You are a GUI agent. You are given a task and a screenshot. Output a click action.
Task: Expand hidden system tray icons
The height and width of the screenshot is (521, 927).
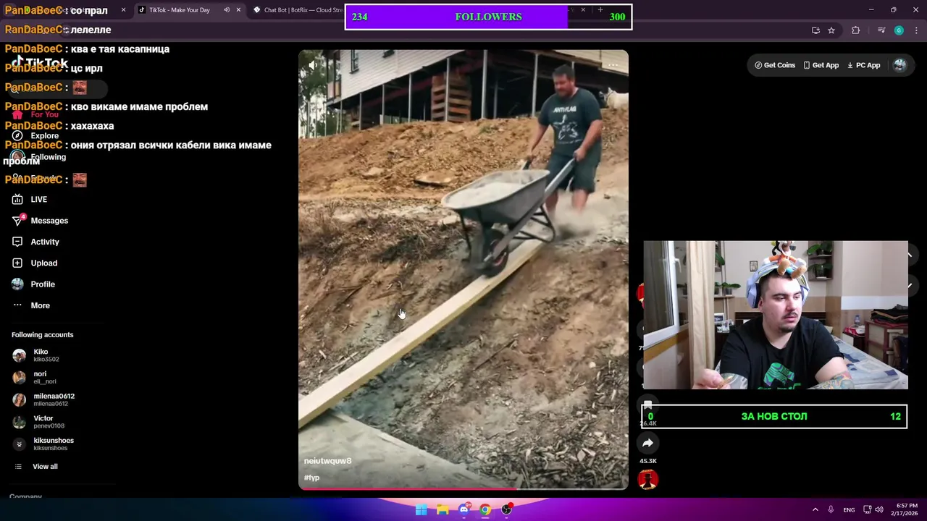(815, 509)
